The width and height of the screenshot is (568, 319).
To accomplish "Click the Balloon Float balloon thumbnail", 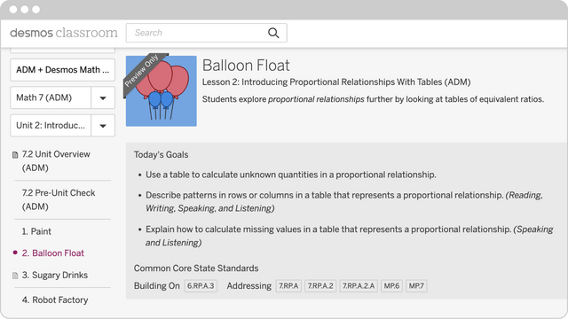I will tap(162, 90).
